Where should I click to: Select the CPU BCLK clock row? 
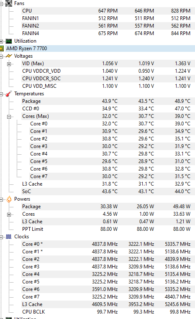coord(108,312)
